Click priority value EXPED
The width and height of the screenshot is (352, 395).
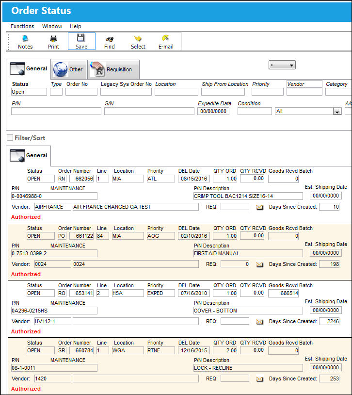pos(160,293)
